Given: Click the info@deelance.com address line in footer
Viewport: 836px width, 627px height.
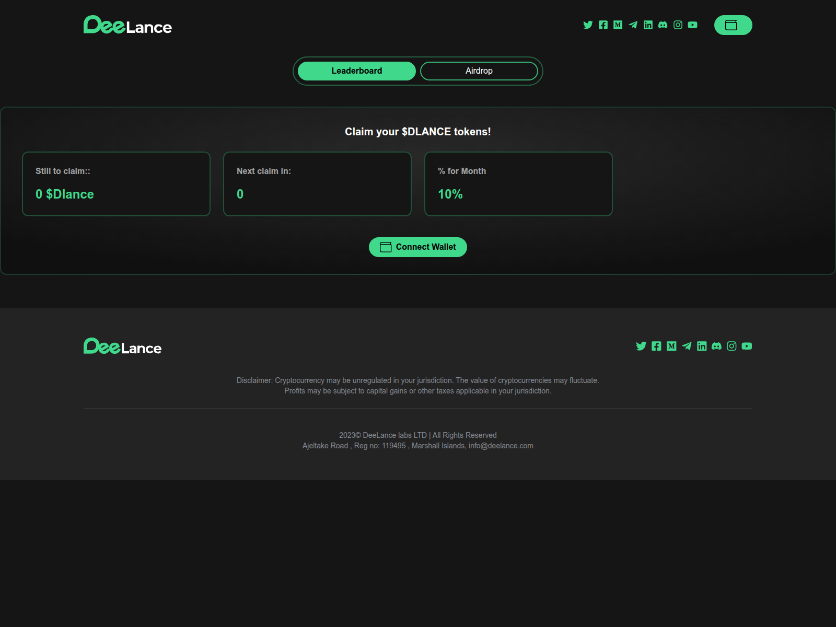Looking at the screenshot, I should (x=418, y=446).
